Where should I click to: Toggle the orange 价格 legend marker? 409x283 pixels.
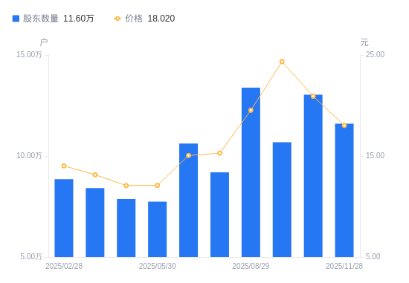pyautogui.click(x=117, y=19)
